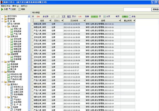Jump to last page via 尾页
The height and width of the screenshot is (111, 159).
pos(69,17)
